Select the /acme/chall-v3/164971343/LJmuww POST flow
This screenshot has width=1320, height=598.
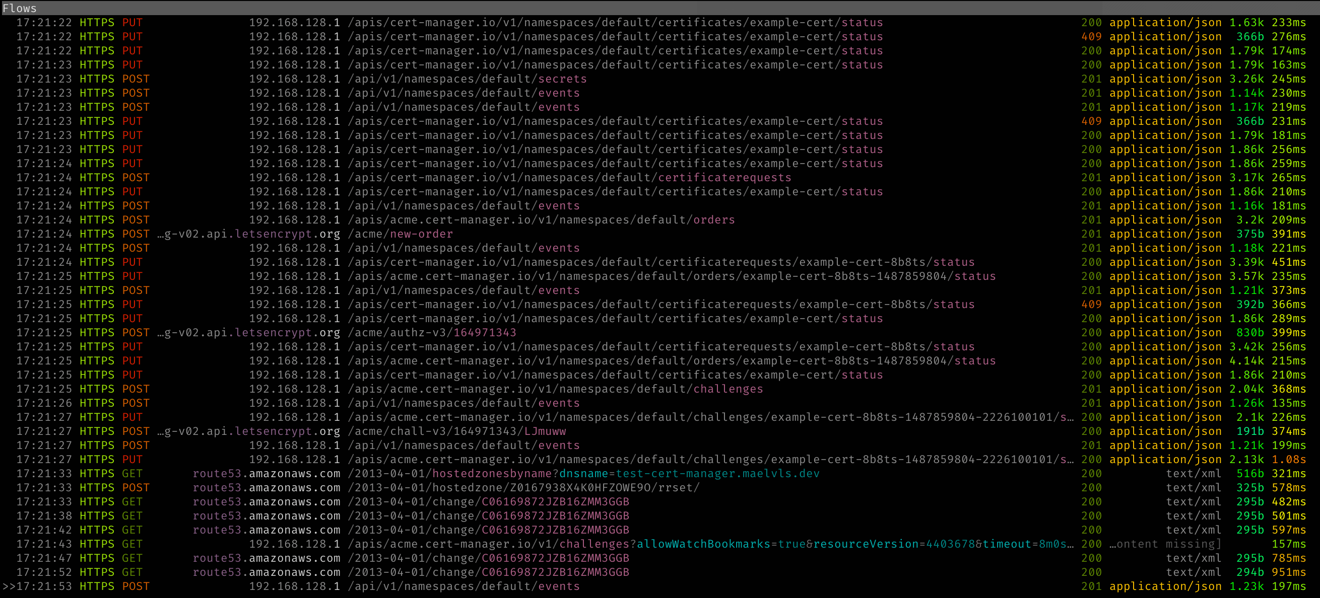coord(456,431)
